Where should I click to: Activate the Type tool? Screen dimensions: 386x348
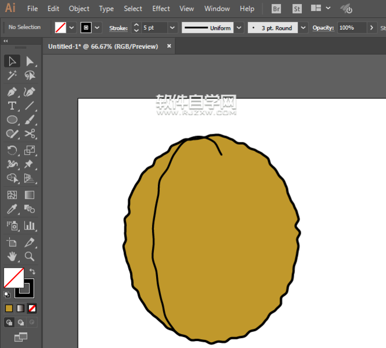pyautogui.click(x=12, y=106)
